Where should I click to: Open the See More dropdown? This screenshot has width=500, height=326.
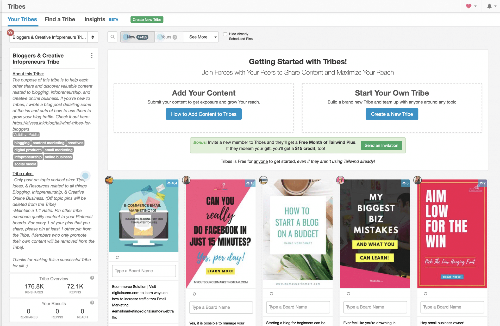coord(201,37)
